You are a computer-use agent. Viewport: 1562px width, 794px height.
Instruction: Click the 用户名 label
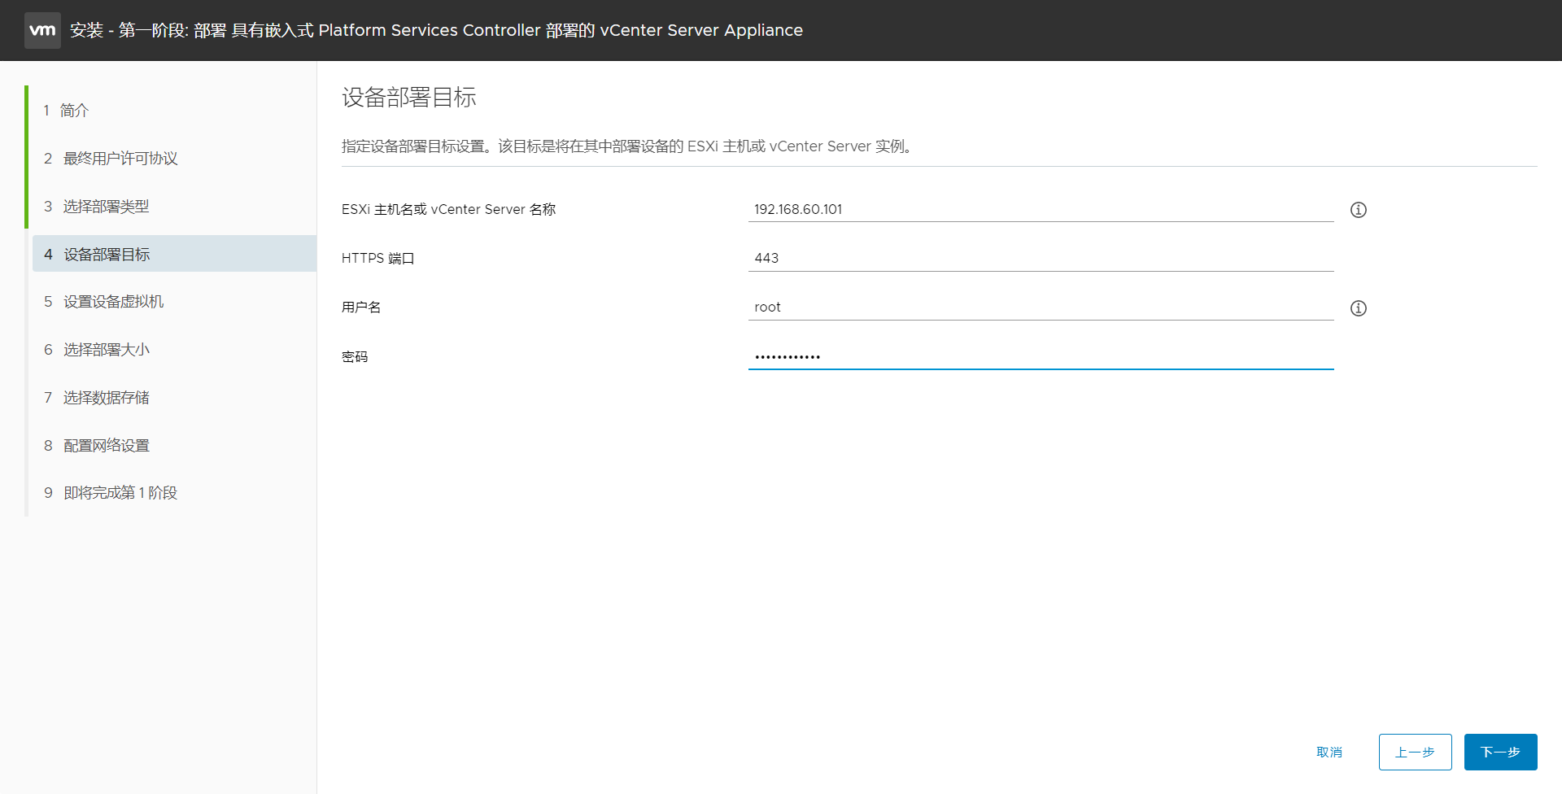[361, 307]
